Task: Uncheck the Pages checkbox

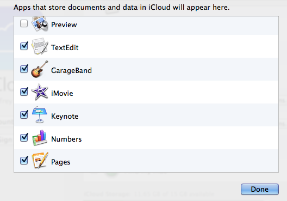Action: [x=24, y=160]
